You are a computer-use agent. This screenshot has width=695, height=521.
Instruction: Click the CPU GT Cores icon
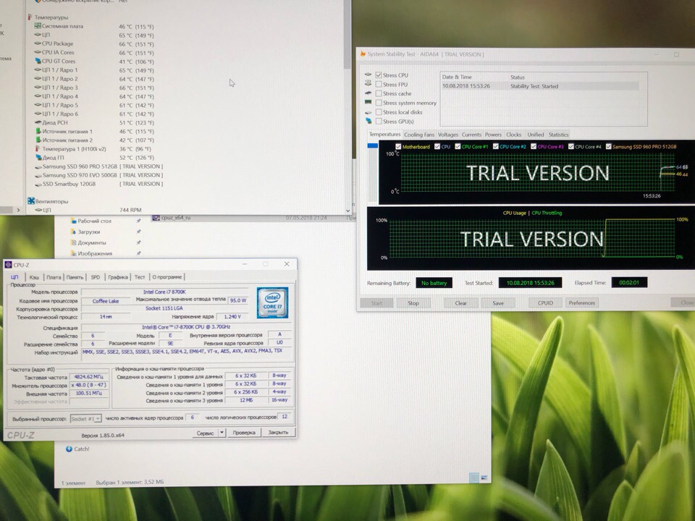38,61
